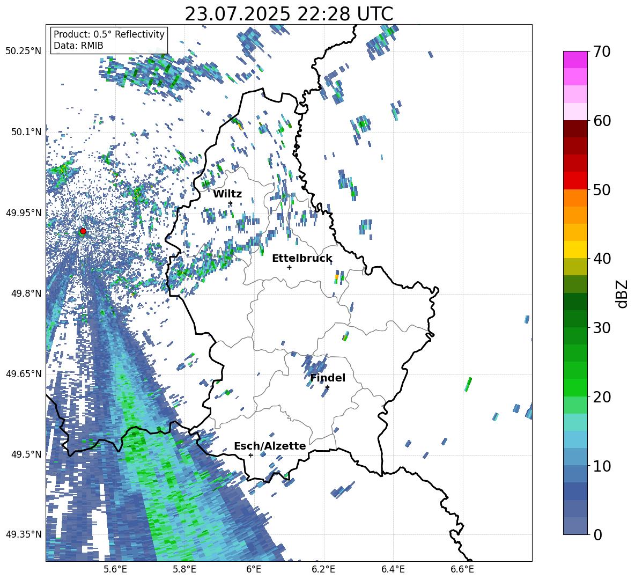This screenshot has width=635, height=580.
Task: Pick the bright green swatch above 20
Action: (x=575, y=387)
